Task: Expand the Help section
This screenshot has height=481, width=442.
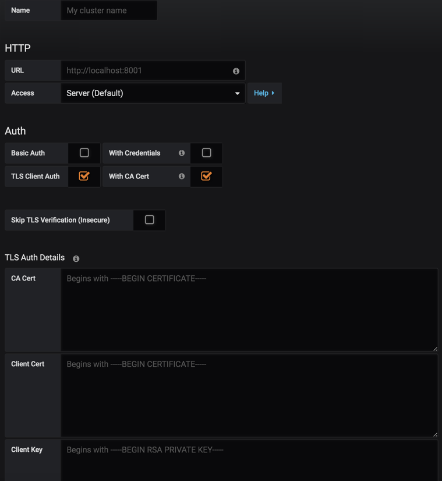Action: (x=264, y=93)
